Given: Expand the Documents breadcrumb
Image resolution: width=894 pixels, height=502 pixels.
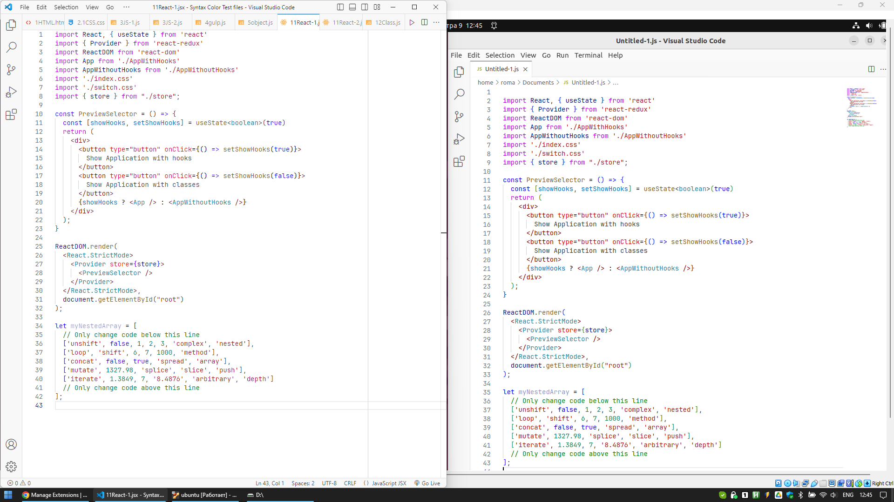Looking at the screenshot, I should [x=539, y=82].
